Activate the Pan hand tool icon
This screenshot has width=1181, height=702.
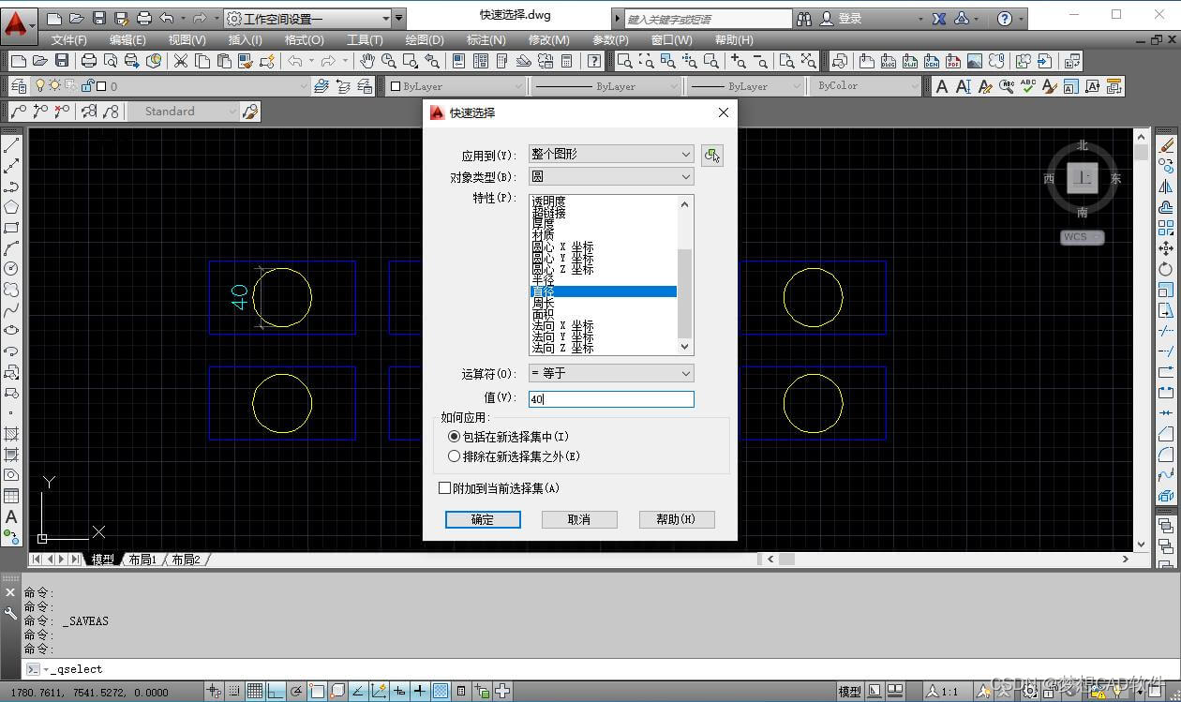pos(366,60)
